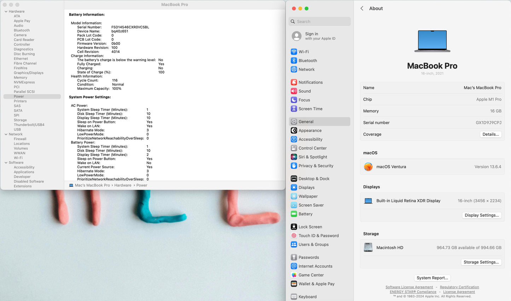Image resolution: width=511 pixels, height=301 pixels.
Task: Click Privacy & Security hand icon
Action: (294, 166)
